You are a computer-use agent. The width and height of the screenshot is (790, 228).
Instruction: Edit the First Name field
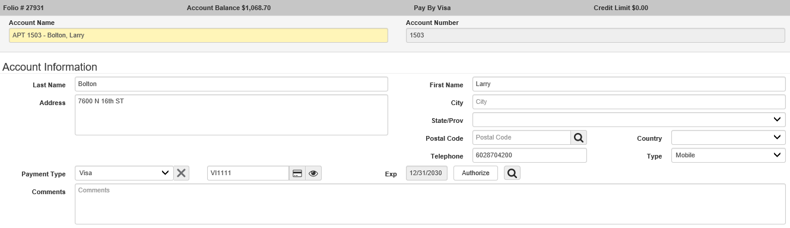629,84
